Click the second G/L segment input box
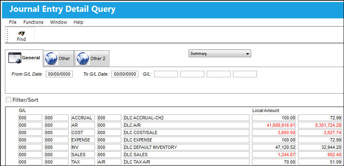The height and width of the screenshot is (166, 344). 192,74
